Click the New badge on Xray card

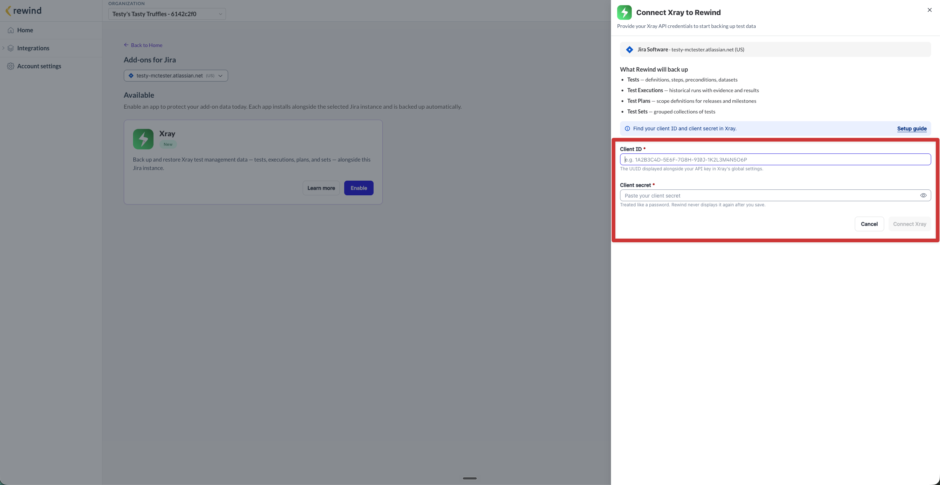(168, 144)
